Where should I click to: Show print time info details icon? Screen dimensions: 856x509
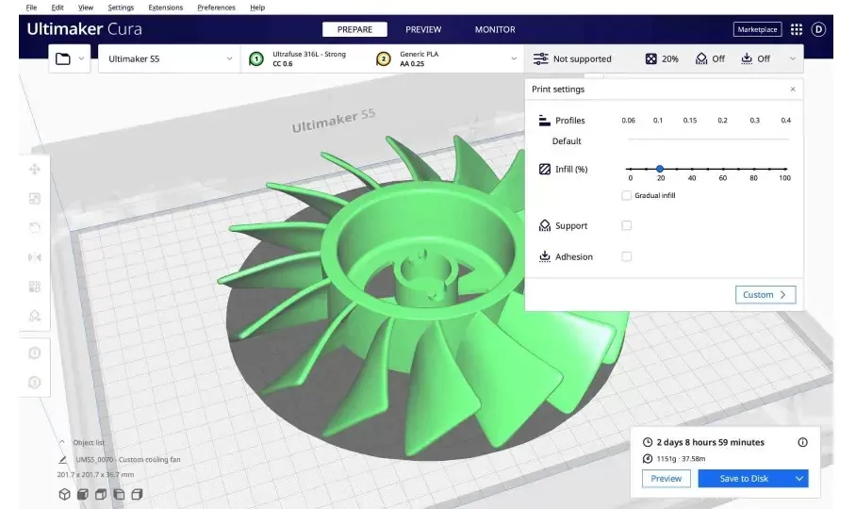coord(802,442)
